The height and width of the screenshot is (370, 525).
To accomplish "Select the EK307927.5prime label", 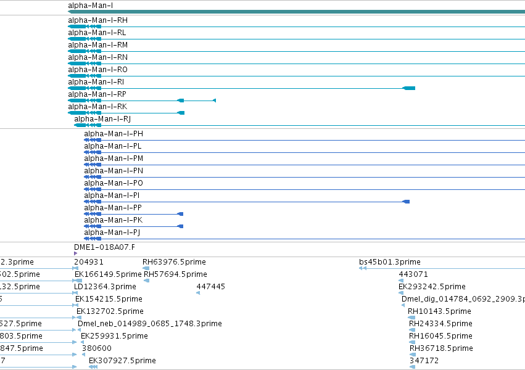I will click(122, 361).
